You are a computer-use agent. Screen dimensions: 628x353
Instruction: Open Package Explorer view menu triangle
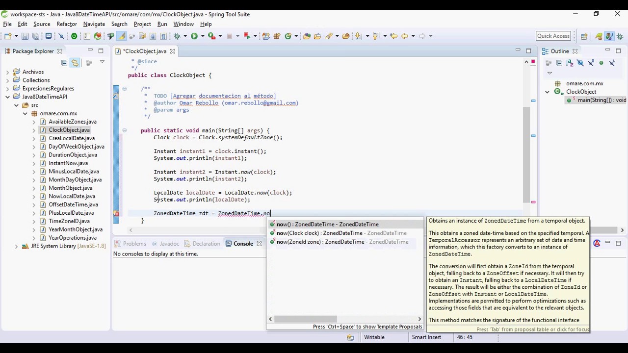pyautogui.click(x=102, y=62)
